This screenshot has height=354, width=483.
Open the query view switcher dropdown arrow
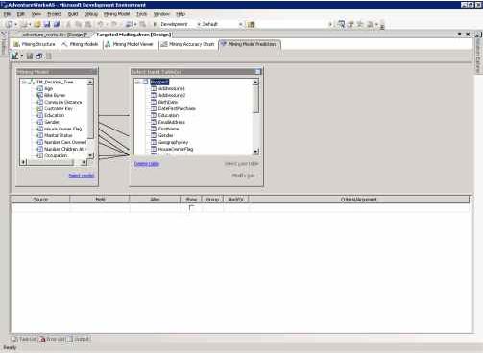pyautogui.click(x=22, y=56)
